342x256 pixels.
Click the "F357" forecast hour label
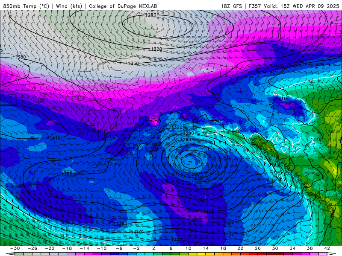(x=255, y=6)
